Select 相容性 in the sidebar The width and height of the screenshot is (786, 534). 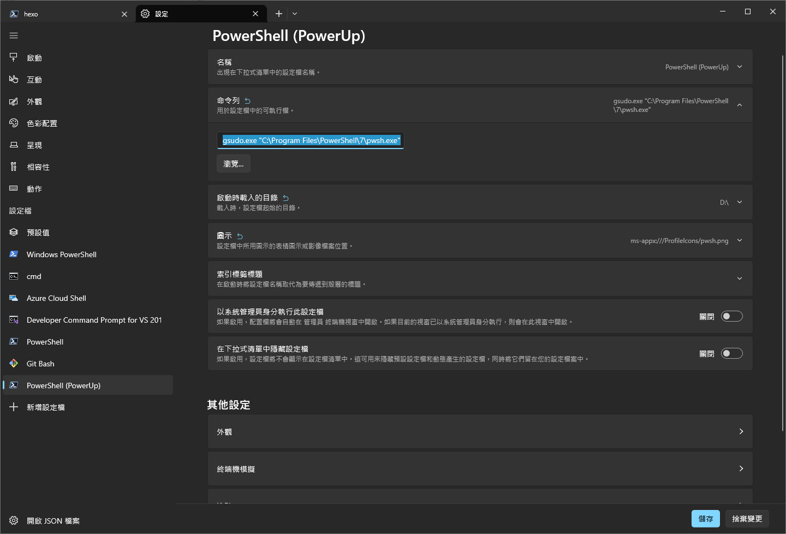pos(88,167)
